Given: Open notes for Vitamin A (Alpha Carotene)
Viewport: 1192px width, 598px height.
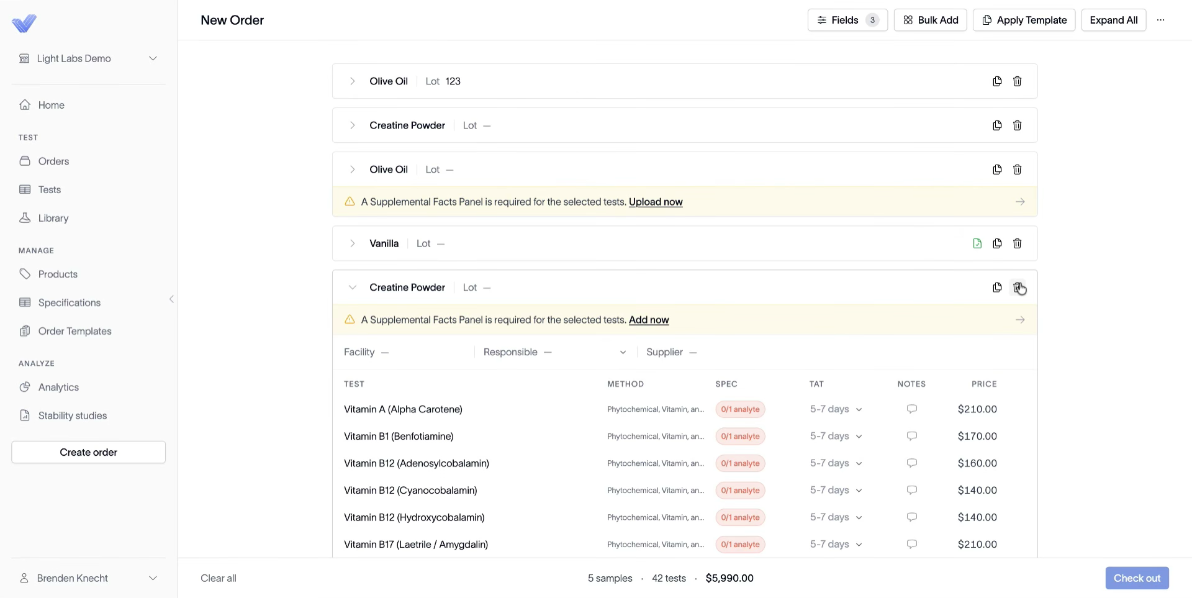Looking at the screenshot, I should [911, 409].
